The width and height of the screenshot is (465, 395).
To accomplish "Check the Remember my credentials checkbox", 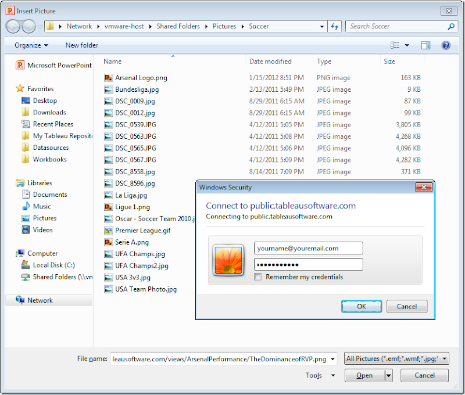I will click(257, 276).
